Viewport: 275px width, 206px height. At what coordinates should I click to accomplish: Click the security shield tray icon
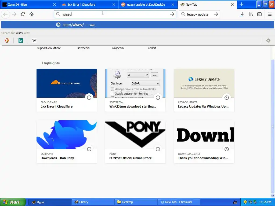click(245, 202)
